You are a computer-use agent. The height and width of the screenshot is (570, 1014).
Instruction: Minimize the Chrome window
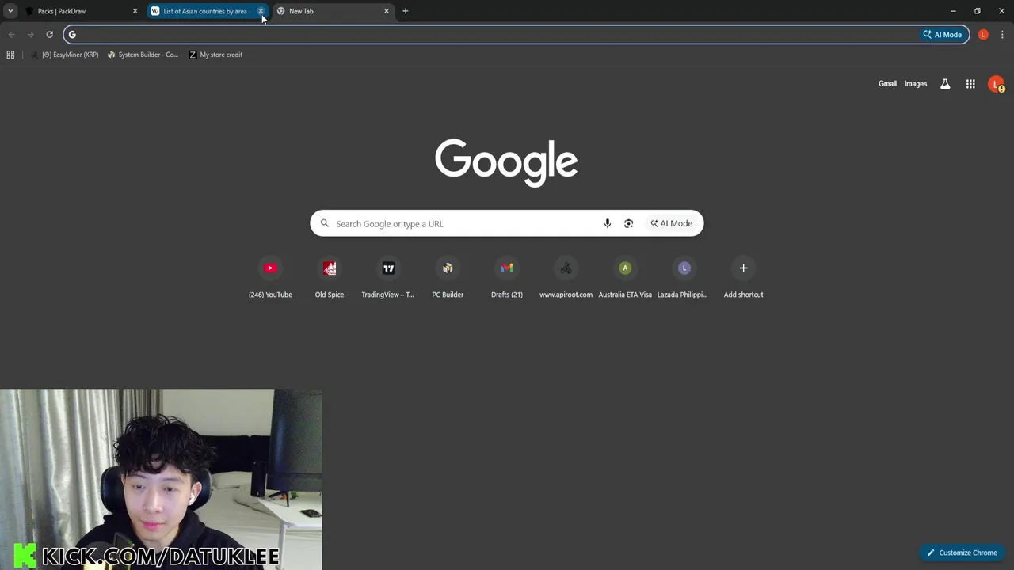click(x=953, y=11)
